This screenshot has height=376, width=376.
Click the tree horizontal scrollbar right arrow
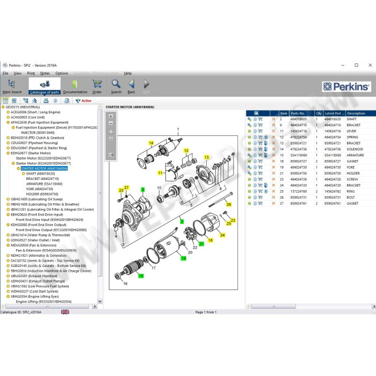click(95, 306)
